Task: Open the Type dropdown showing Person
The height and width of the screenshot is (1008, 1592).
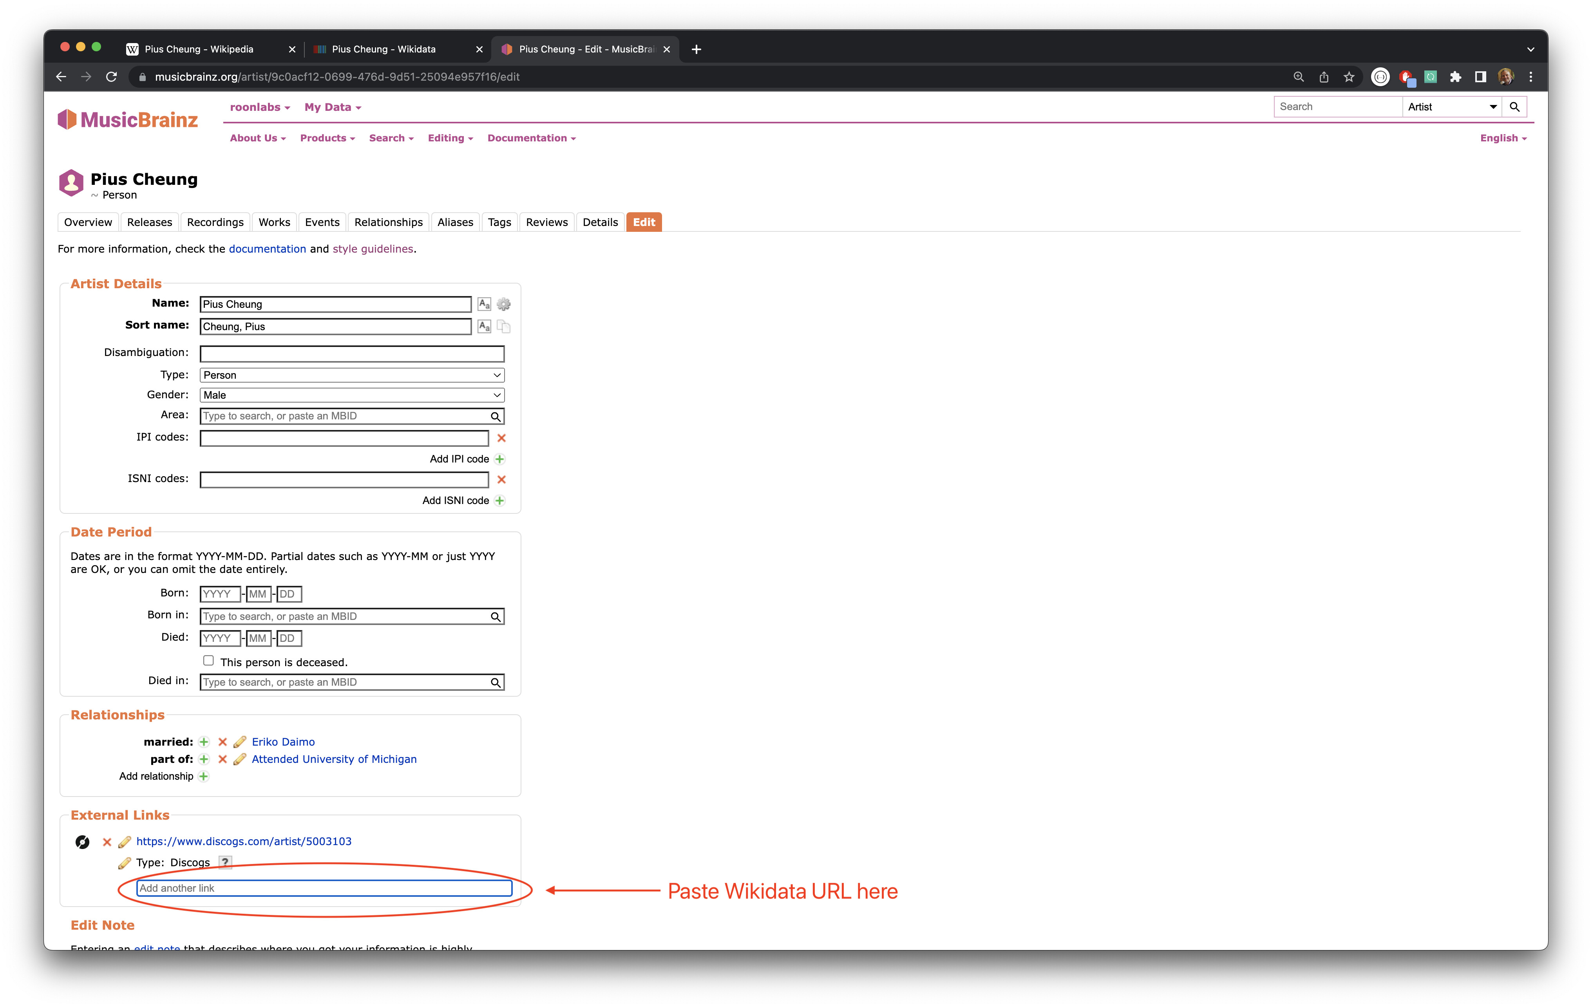Action: (x=352, y=375)
